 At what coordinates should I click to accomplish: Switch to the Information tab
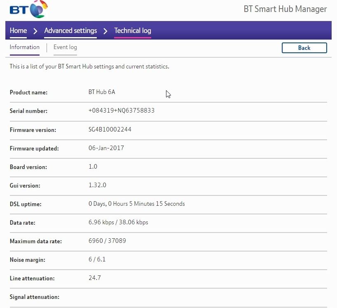coord(24,47)
